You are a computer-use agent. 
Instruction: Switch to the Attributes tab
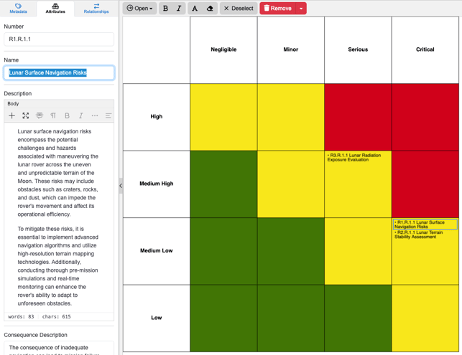pos(55,8)
